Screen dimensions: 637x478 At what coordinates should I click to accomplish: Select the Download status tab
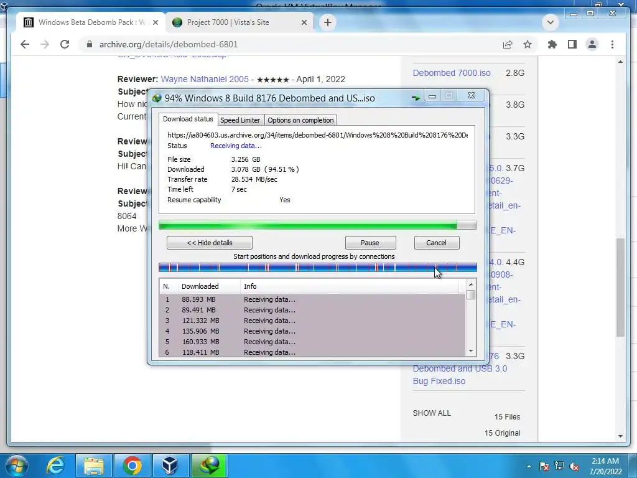(188, 119)
